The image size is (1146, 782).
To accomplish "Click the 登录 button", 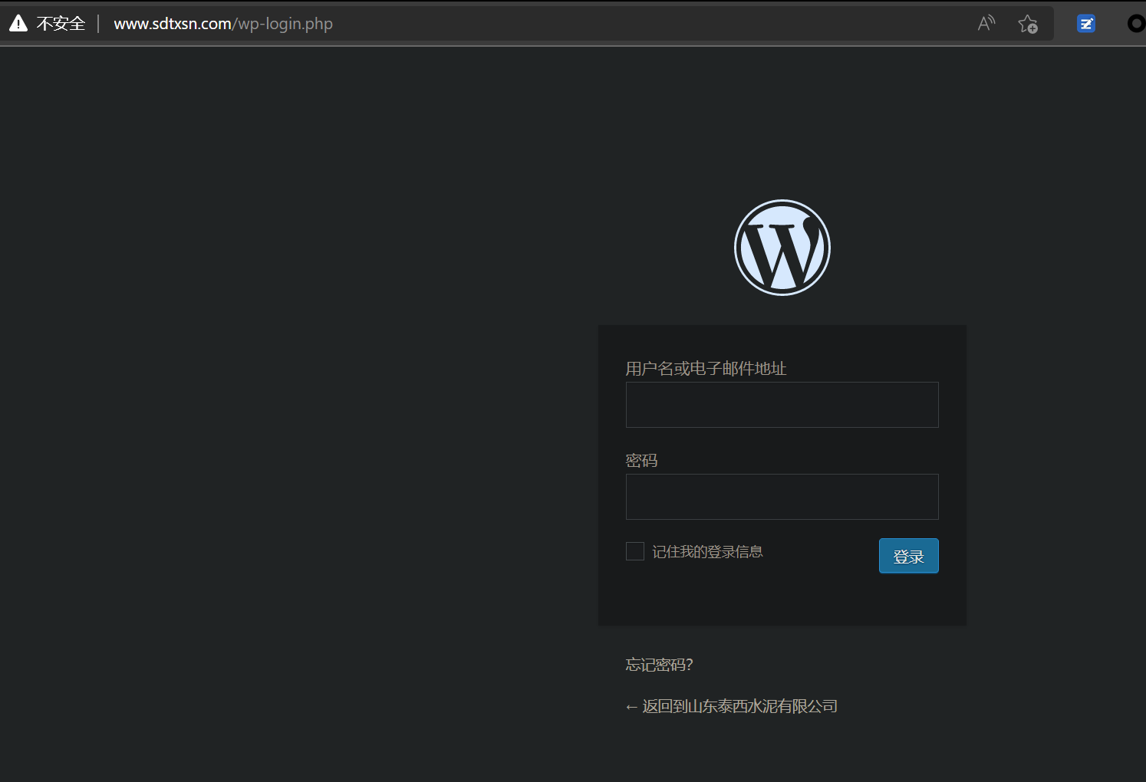I will (x=908, y=556).
